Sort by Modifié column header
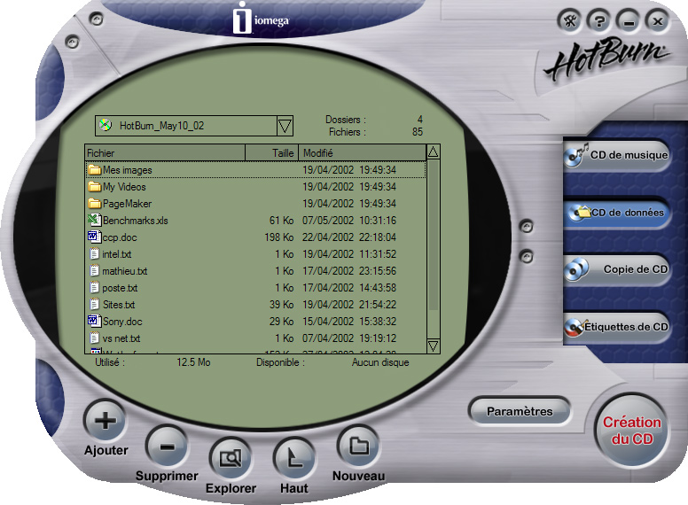The image size is (688, 505). [x=362, y=153]
